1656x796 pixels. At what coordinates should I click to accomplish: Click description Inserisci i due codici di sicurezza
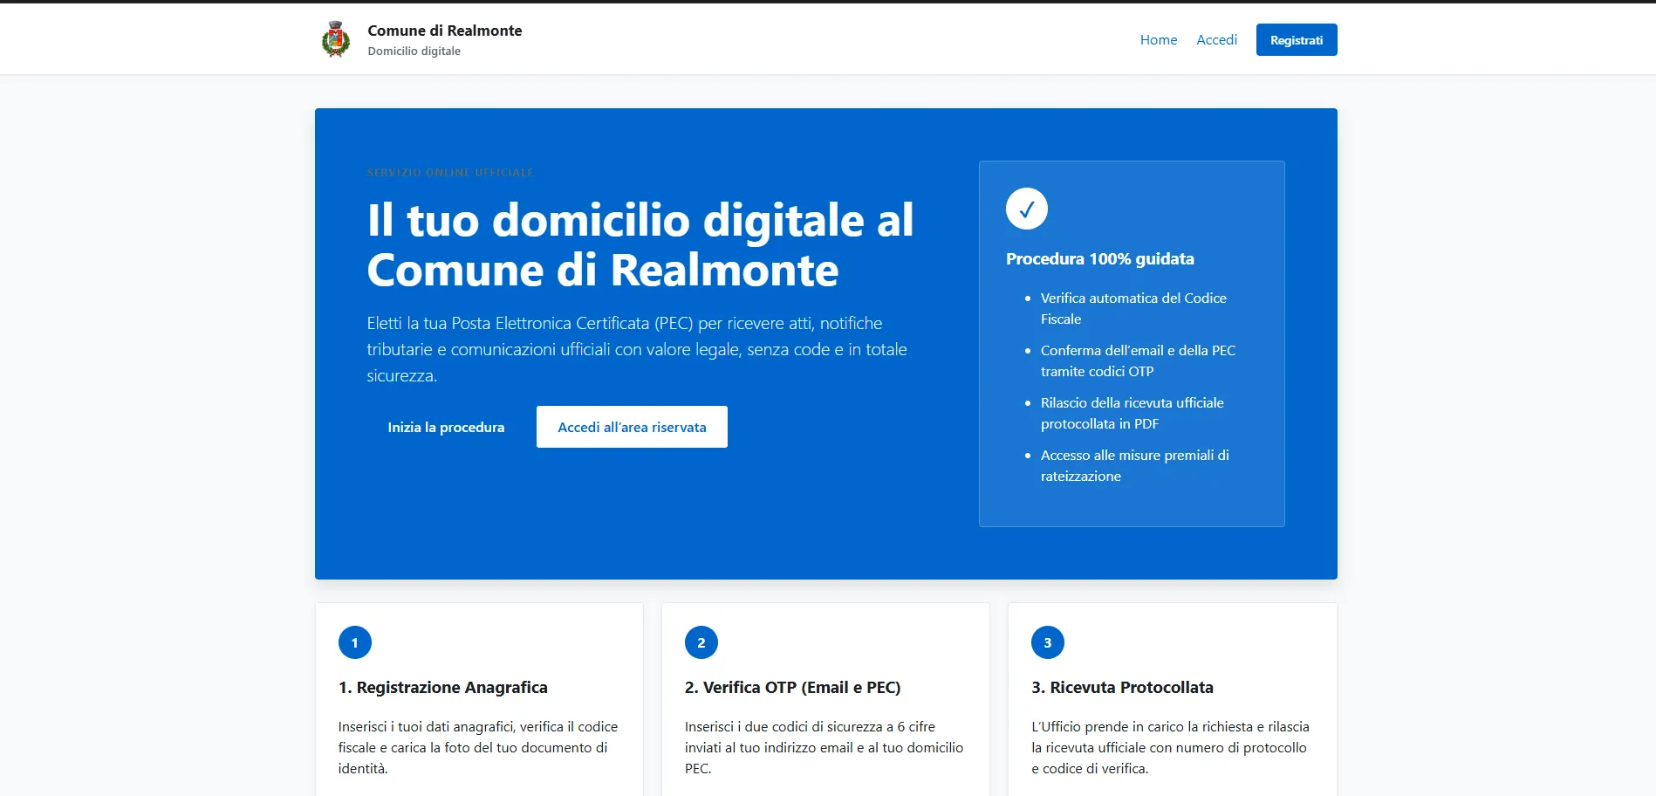825,747
